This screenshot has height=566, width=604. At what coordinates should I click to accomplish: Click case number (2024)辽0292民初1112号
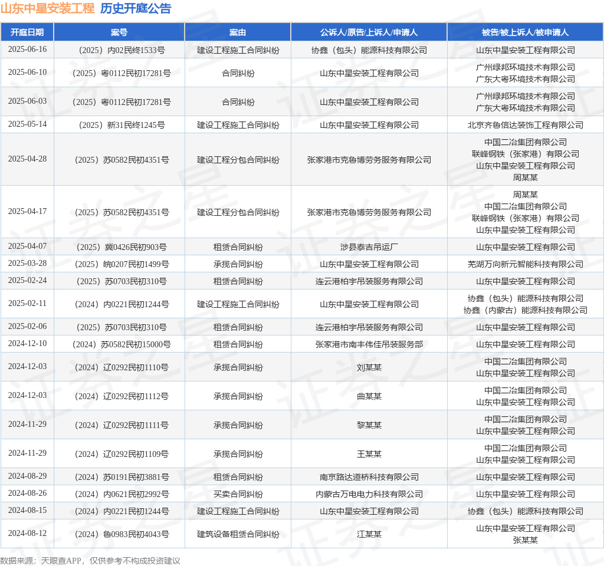(122, 396)
